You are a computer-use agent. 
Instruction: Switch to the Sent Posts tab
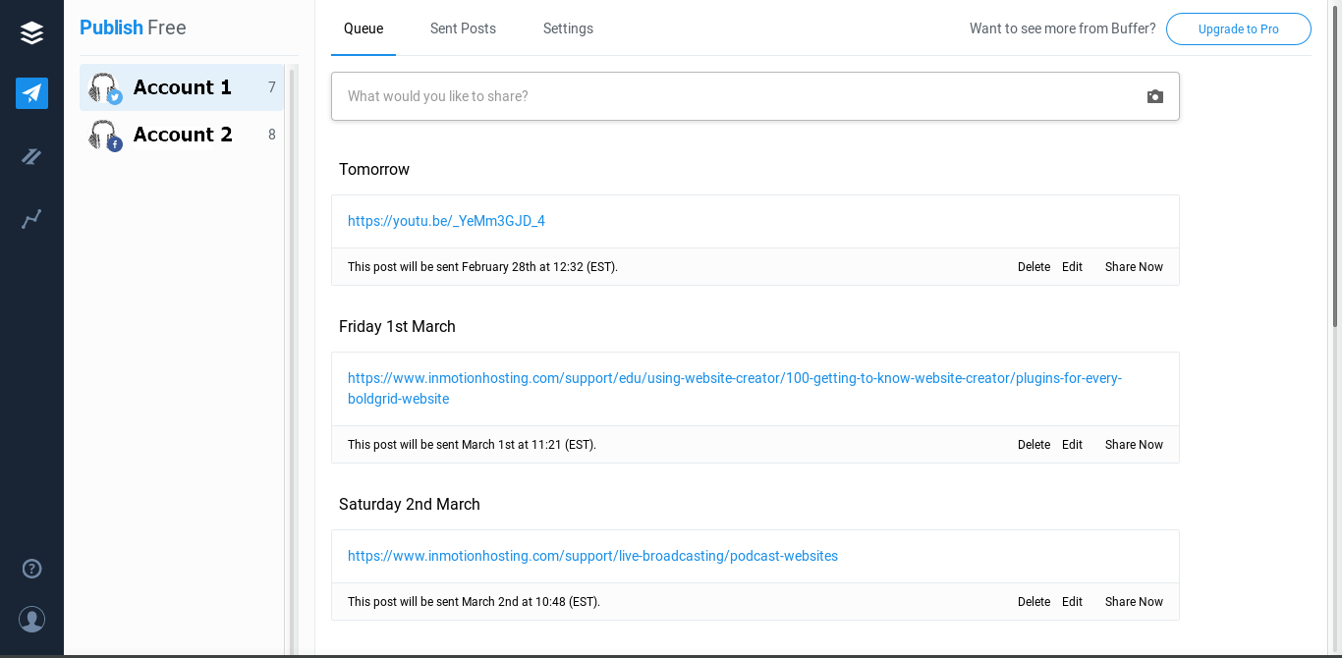(463, 28)
